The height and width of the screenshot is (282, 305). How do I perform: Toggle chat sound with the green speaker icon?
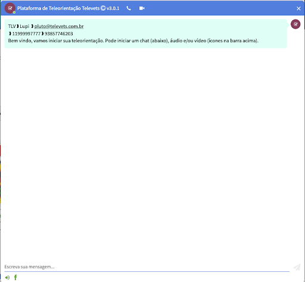click(x=7, y=277)
